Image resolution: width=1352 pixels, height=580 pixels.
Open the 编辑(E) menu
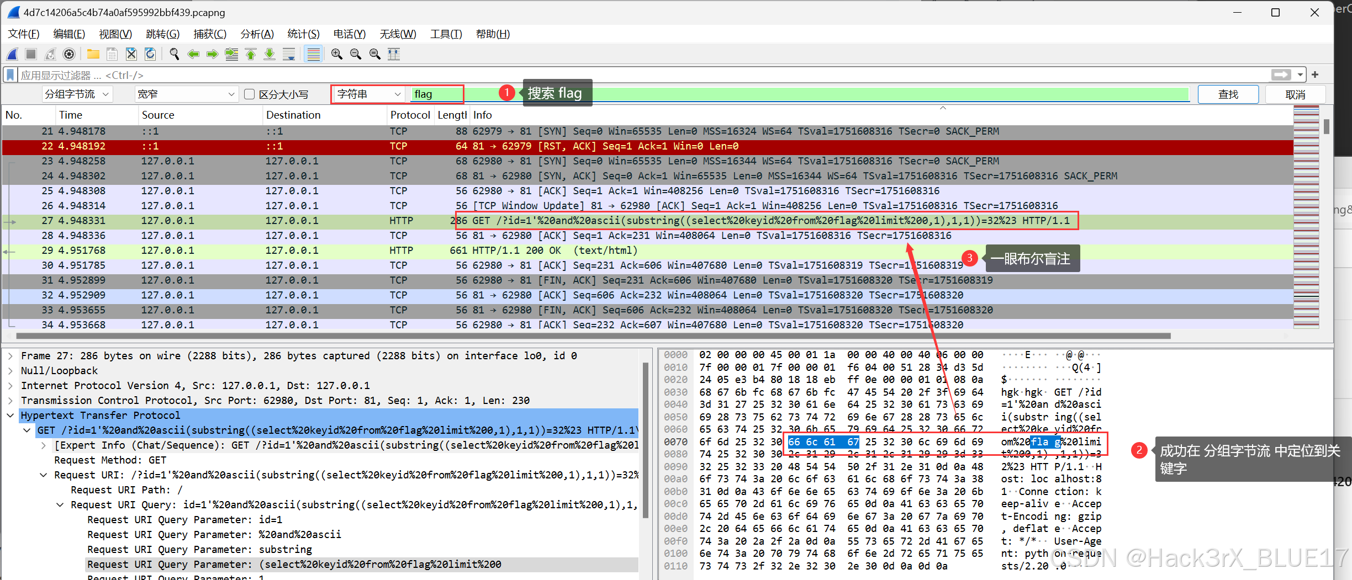tap(69, 34)
